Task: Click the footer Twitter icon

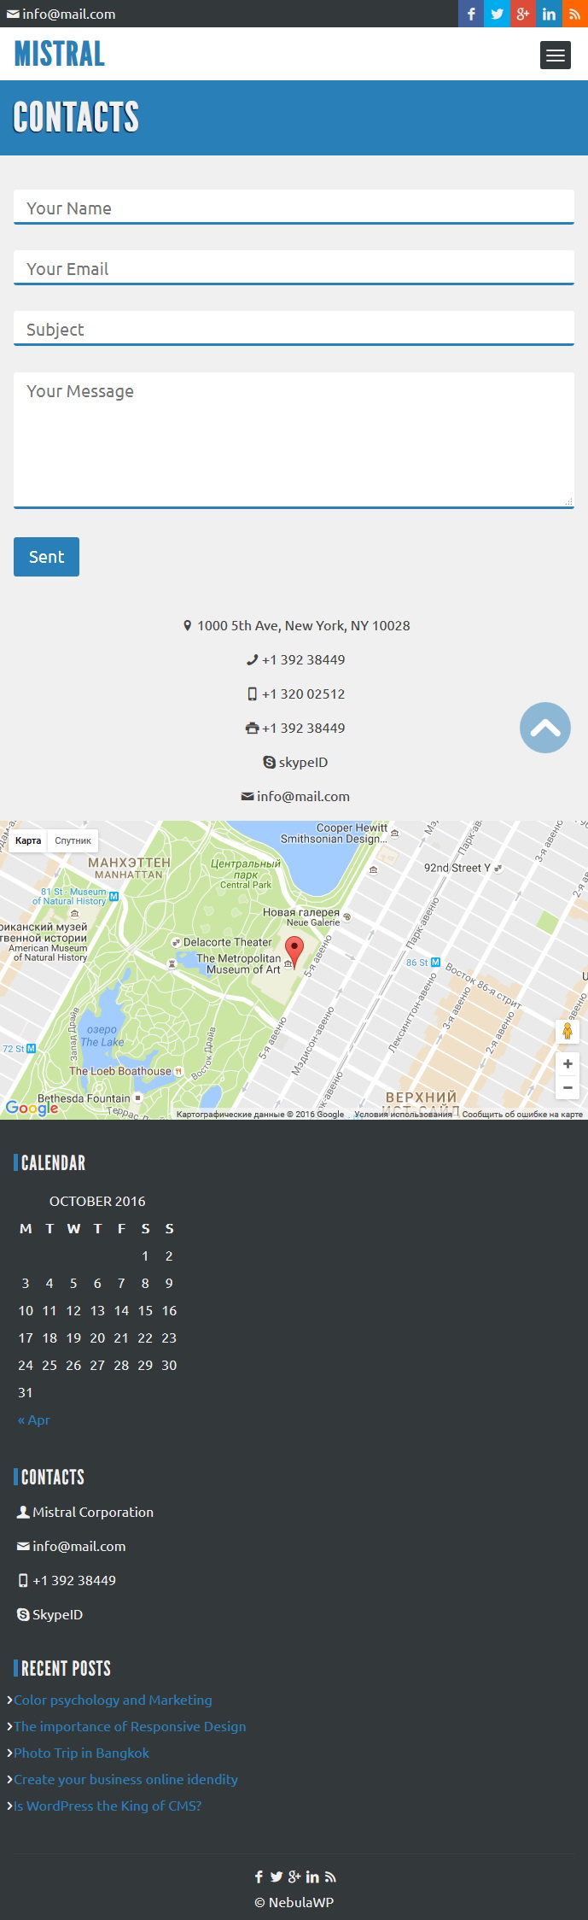Action: 277,1876
